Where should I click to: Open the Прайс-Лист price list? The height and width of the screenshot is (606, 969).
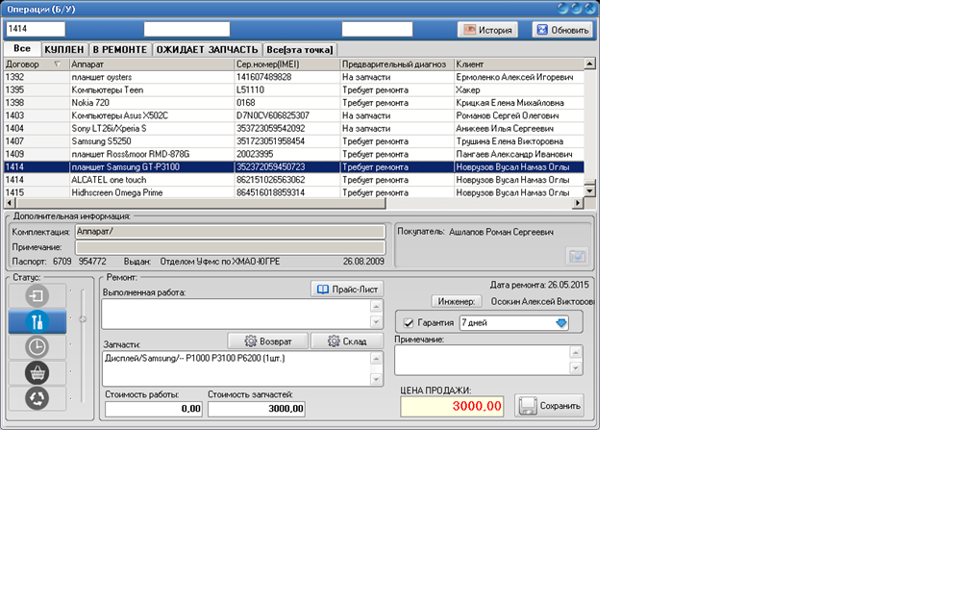click(x=347, y=289)
